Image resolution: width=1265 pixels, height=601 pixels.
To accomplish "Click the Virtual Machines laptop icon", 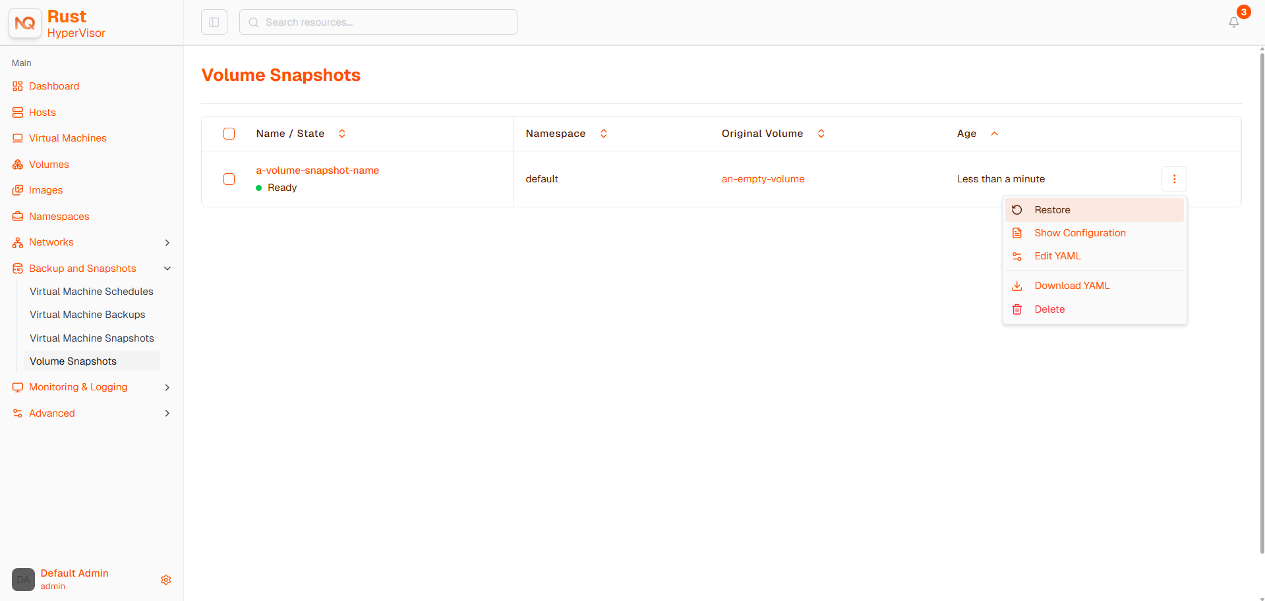I will coord(18,138).
